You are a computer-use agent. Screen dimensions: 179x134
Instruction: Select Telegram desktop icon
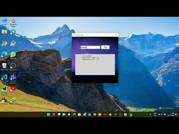point(13,33)
